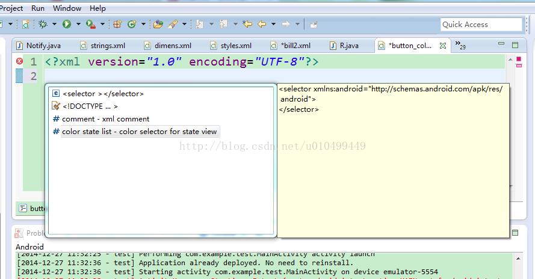Click the New Java Package icon
Viewport: 535px width, 279px height.
click(x=117, y=24)
